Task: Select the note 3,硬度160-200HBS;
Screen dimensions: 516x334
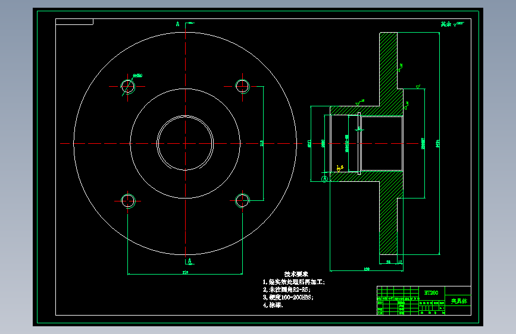Action: [288, 297]
